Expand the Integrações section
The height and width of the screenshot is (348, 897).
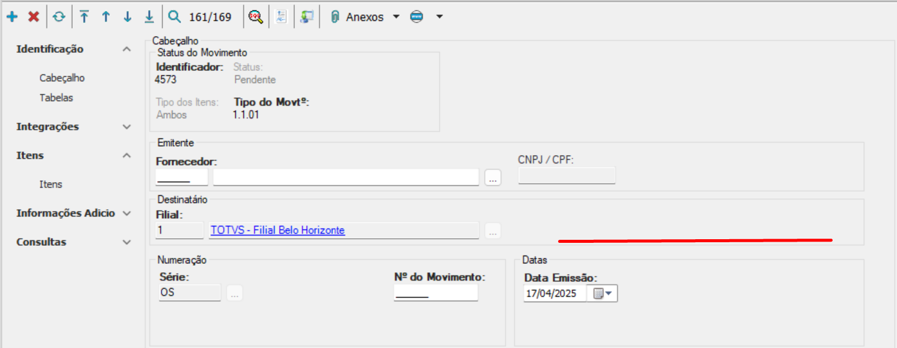pyautogui.click(x=126, y=127)
